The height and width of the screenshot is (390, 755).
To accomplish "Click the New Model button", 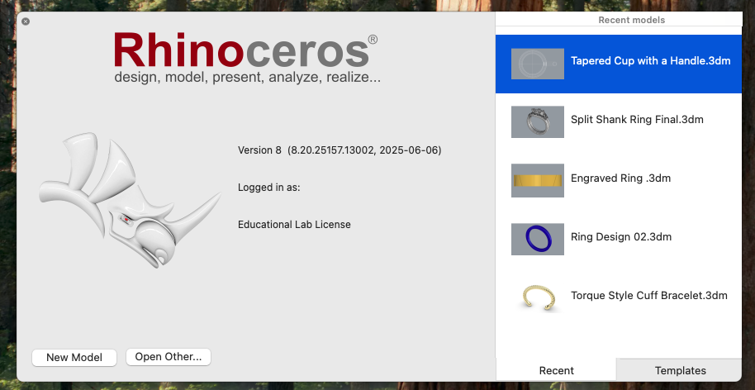I will coord(74,357).
